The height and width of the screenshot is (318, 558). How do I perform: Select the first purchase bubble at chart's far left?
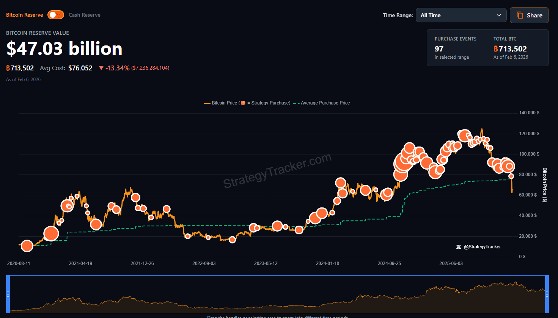point(27,246)
